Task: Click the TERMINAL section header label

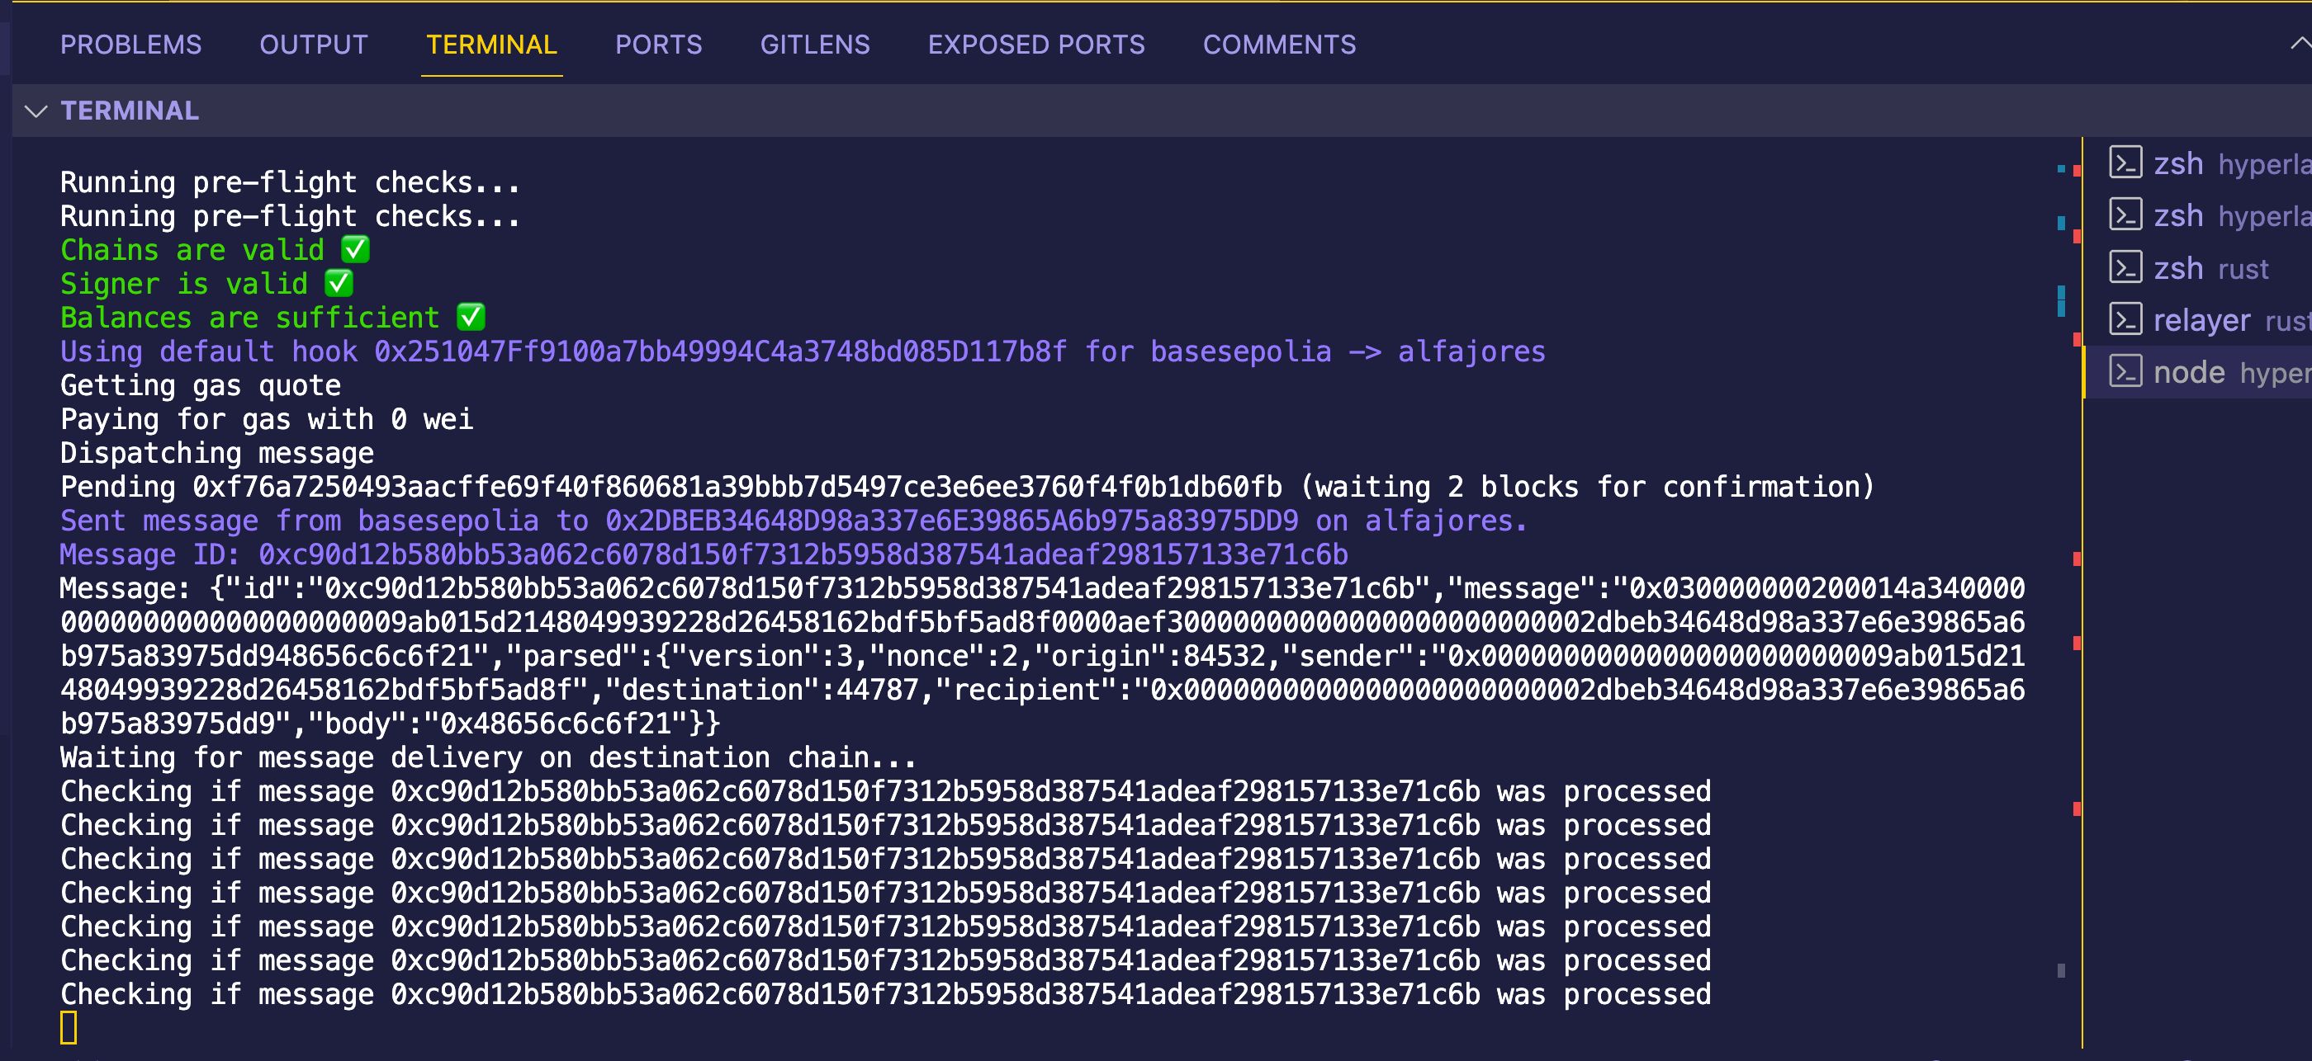Action: [130, 111]
